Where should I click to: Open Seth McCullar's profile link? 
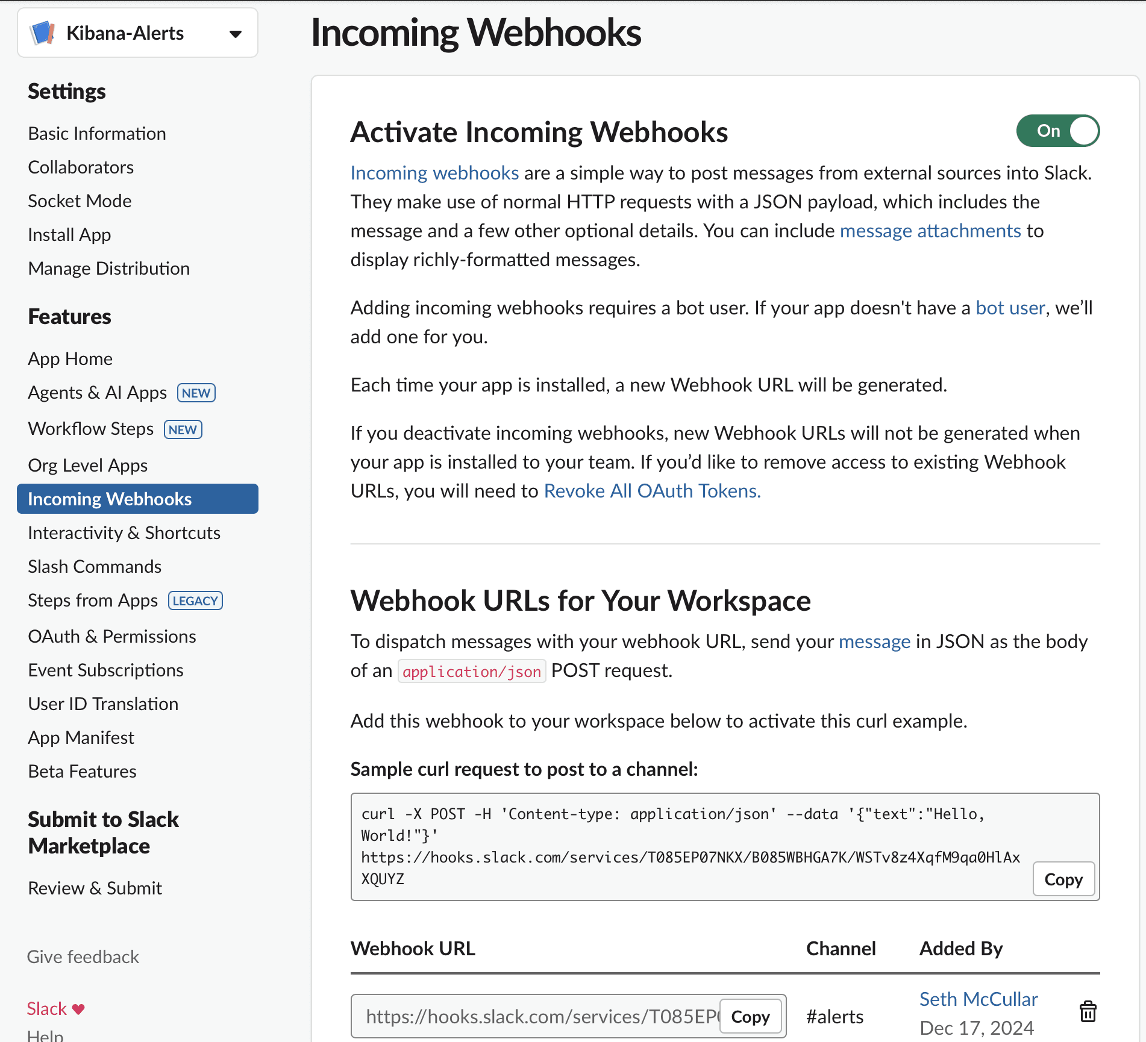click(x=978, y=999)
